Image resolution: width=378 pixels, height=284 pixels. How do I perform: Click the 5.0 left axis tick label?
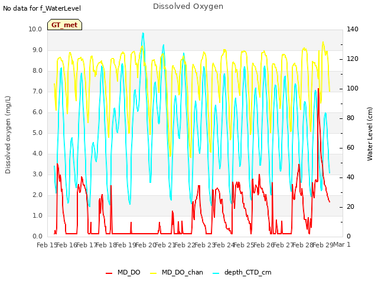[x=37, y=133]
